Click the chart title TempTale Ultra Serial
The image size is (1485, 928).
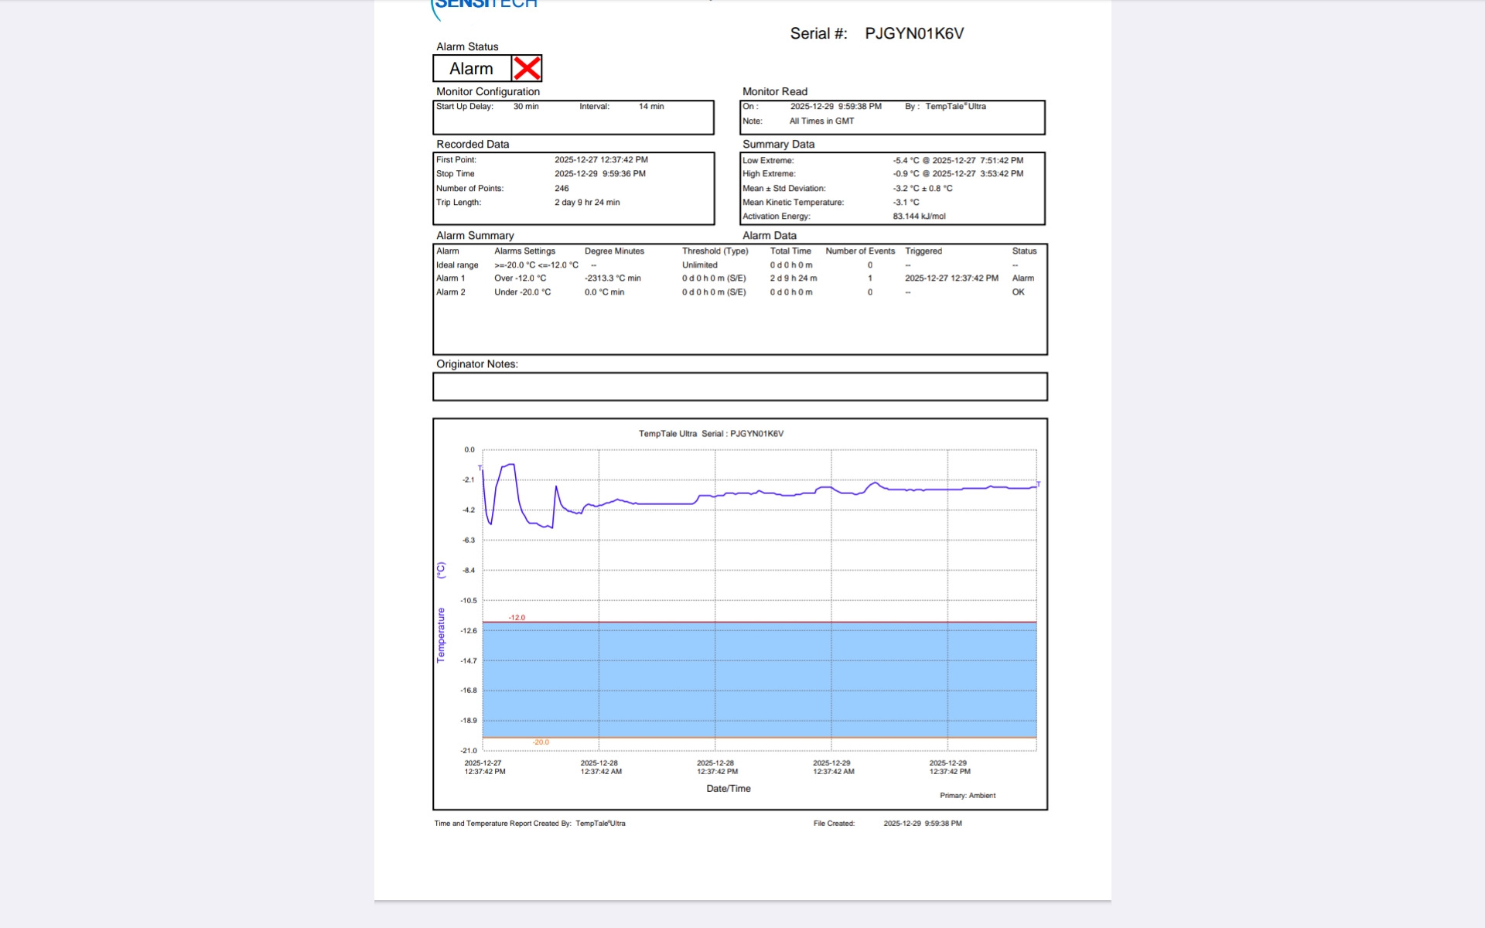point(711,434)
